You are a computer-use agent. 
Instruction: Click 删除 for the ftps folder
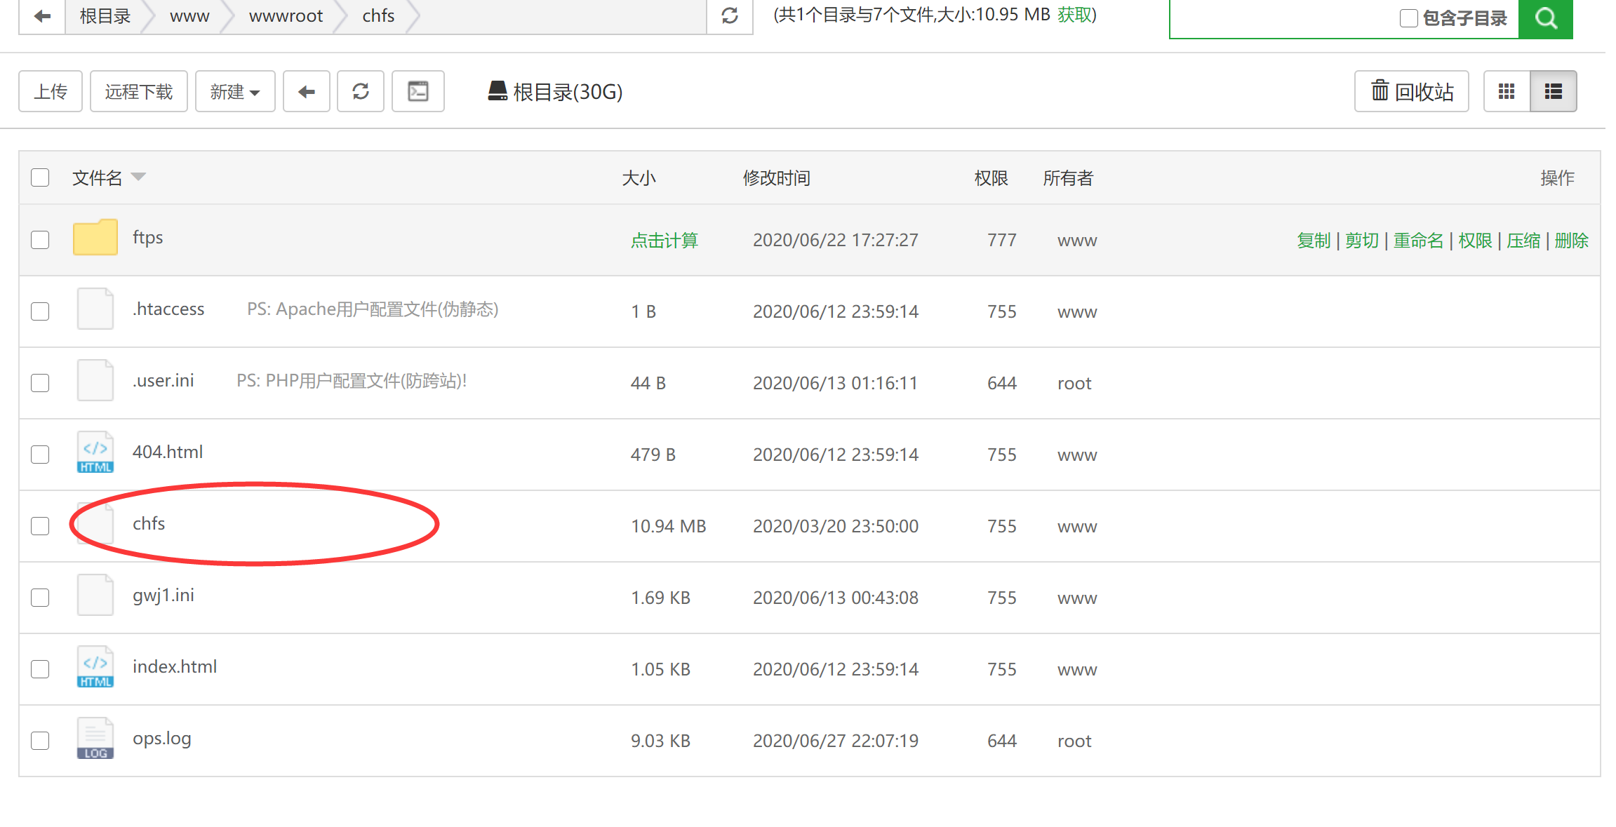point(1571,241)
